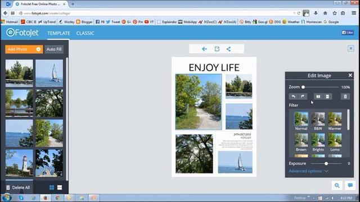The width and height of the screenshot is (360, 202).
Task: Click the Auto Fill button
Action: 54,49
